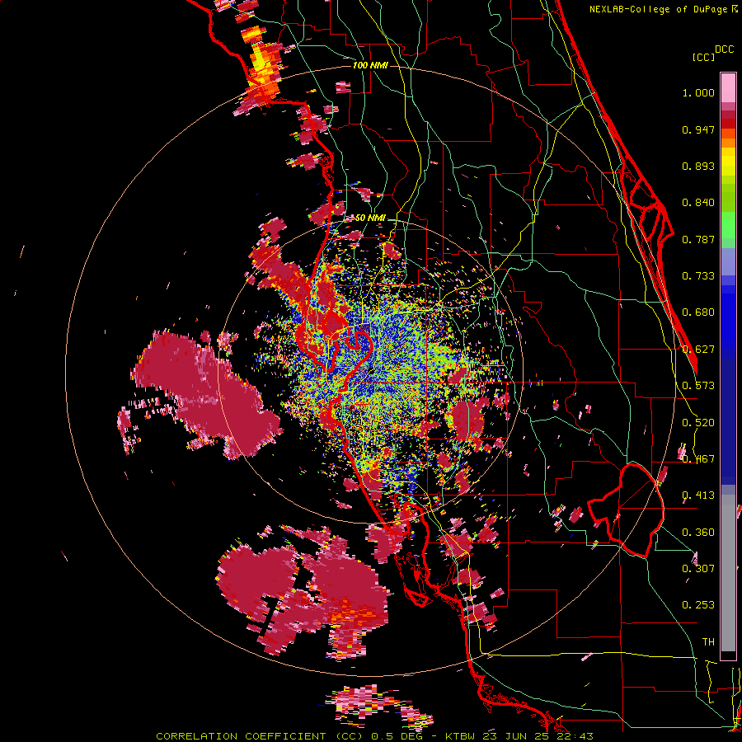Click the [CC] units label
This screenshot has height=742, width=742.
pyautogui.click(x=703, y=57)
